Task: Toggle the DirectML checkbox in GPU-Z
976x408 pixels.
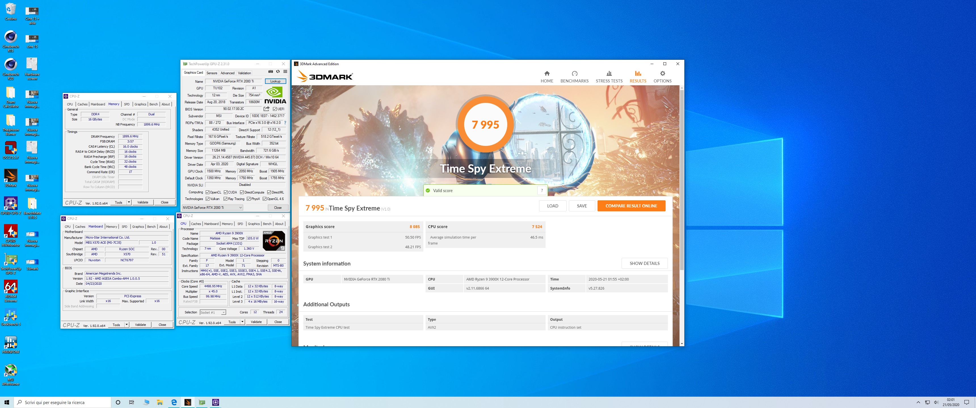Action: [269, 192]
